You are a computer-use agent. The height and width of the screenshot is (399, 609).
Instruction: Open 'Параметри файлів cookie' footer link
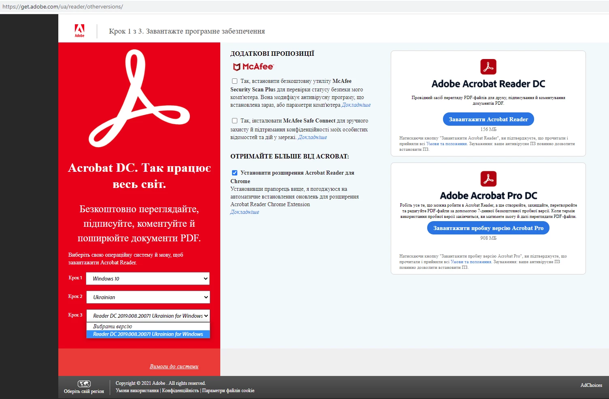coord(228,391)
